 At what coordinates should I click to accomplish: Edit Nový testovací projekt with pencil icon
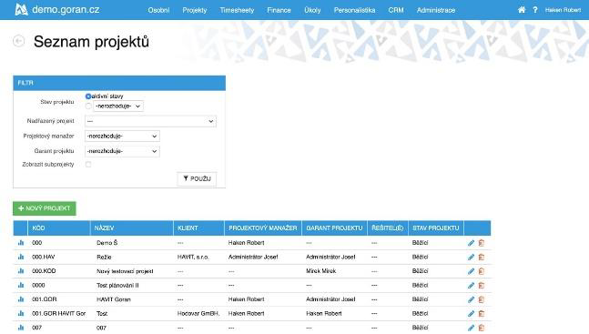[x=471, y=271]
